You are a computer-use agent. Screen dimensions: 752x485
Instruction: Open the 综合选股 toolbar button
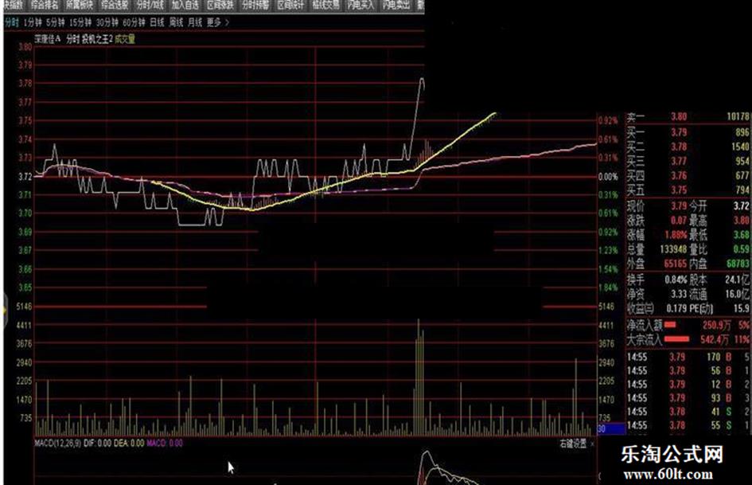point(115,6)
